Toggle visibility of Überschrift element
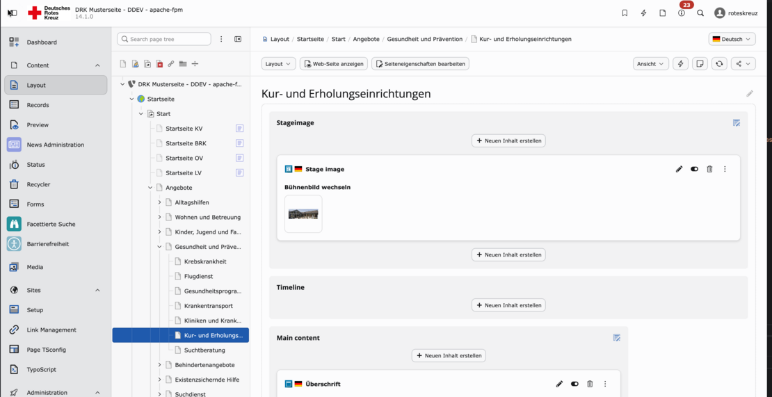 [x=574, y=384]
